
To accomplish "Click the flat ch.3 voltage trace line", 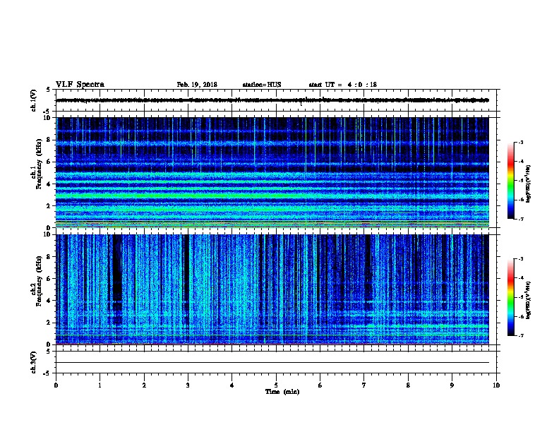I will point(272,363).
